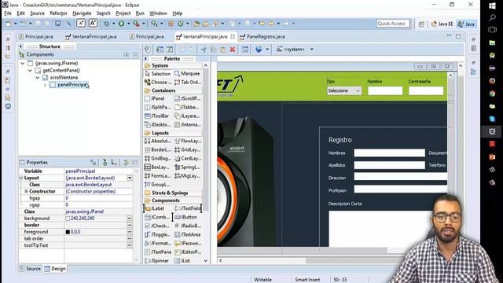Click the palette scroll down arrow

[206, 261]
